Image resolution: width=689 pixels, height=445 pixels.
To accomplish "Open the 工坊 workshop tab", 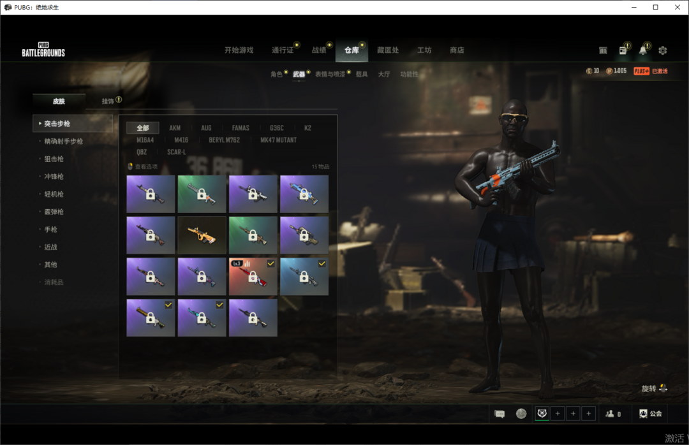I will (x=424, y=50).
